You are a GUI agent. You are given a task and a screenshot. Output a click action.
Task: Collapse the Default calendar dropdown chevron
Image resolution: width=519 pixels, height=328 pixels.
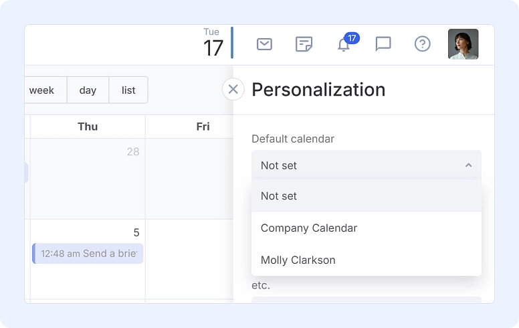point(468,165)
